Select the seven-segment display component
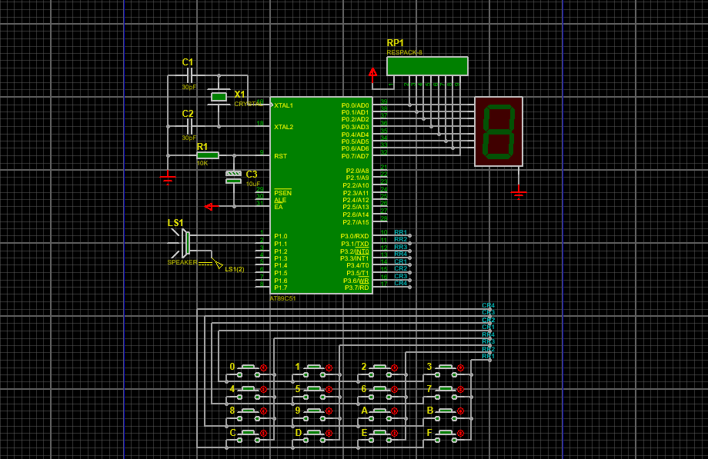 coord(499,131)
